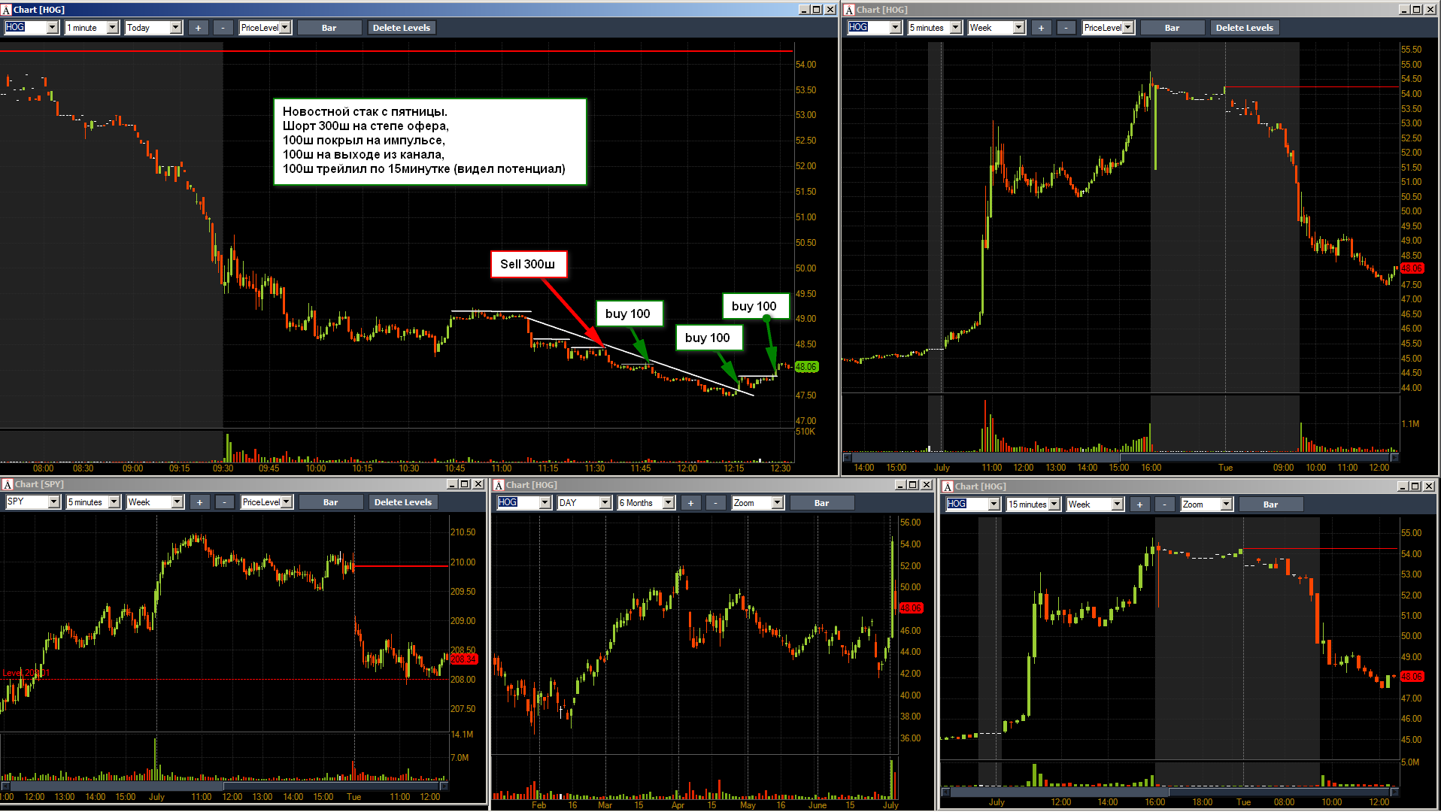Image resolution: width=1441 pixels, height=812 pixels.
Task: Open Week range dropdown in SPY chart
Action: coord(177,502)
